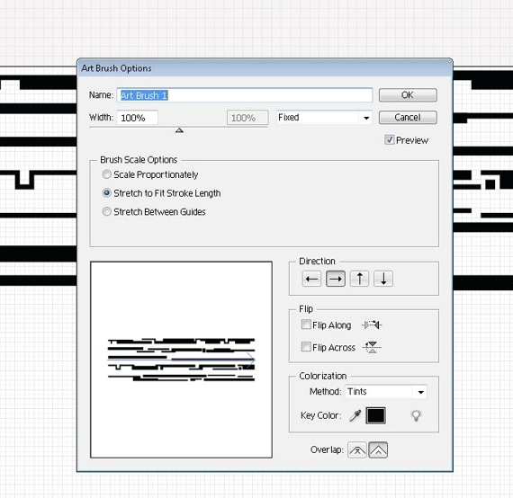Choose Stretch Between Guides option
513x498 pixels.
point(107,211)
